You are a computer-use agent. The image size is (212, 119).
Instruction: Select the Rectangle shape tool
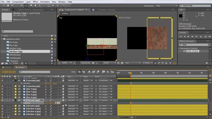pyautogui.click(x=31, y=6)
